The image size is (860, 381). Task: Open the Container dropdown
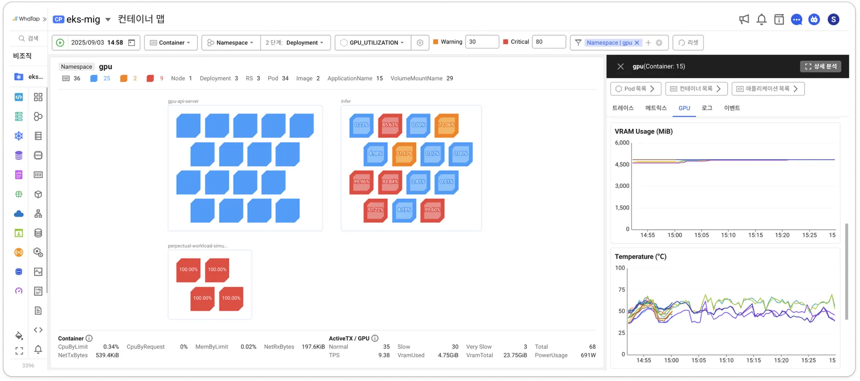(171, 43)
